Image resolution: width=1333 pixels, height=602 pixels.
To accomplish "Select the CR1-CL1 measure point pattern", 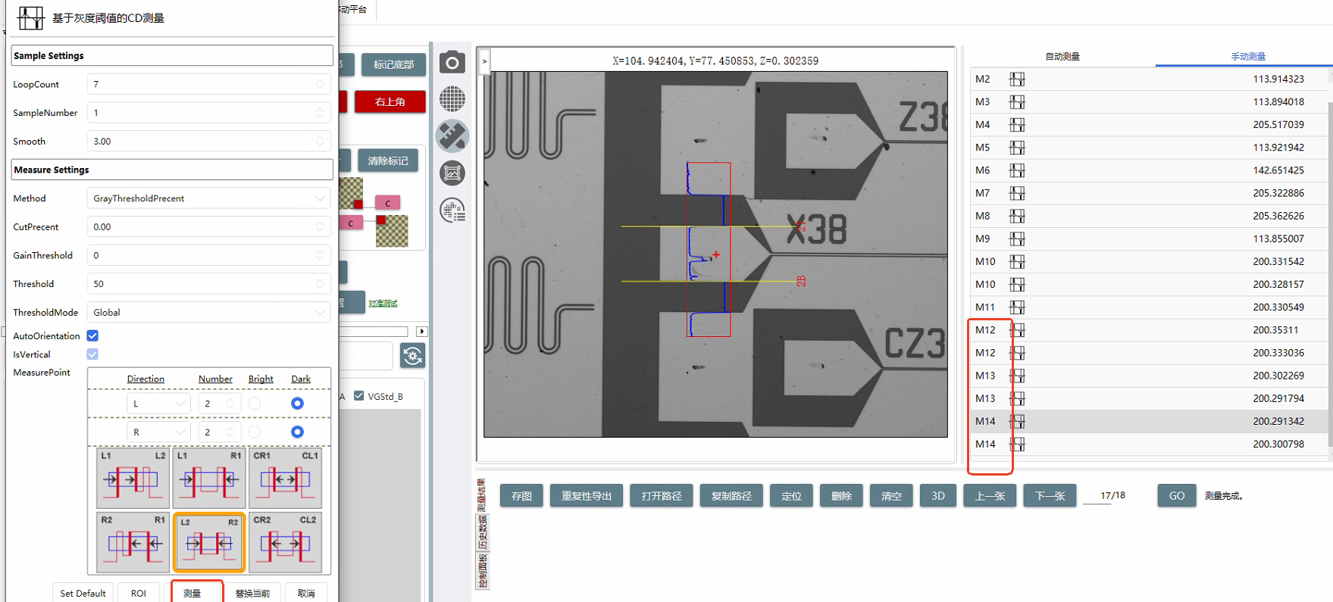I will click(285, 479).
